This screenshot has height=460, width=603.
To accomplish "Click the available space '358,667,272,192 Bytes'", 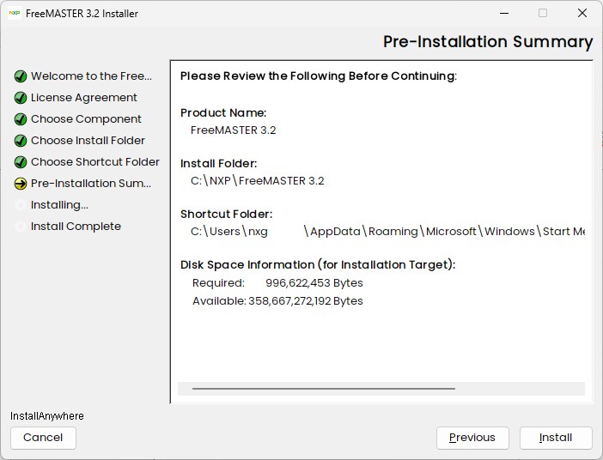I will [x=306, y=301].
